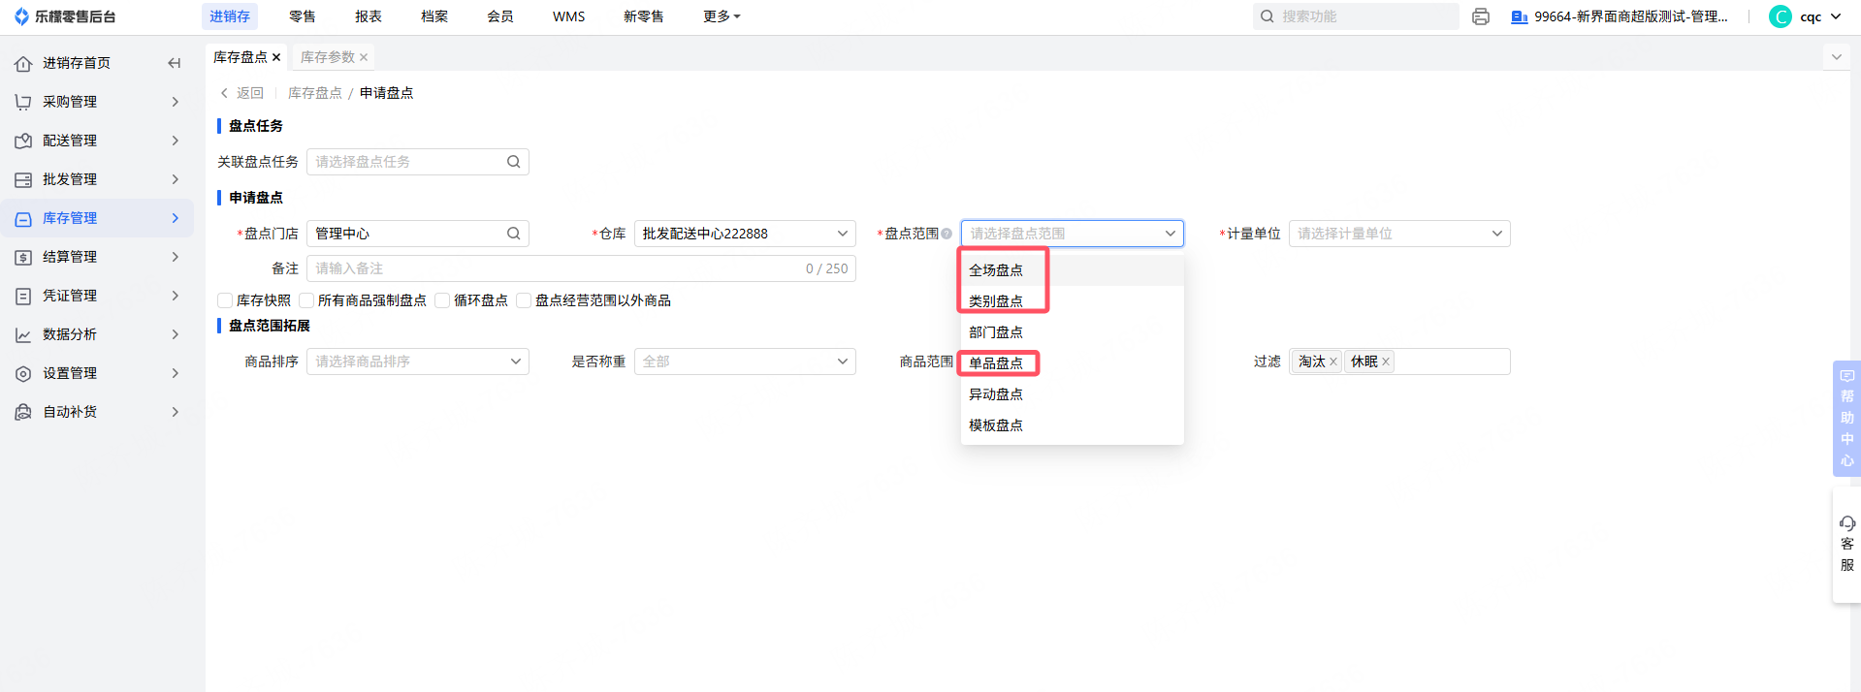Click the 批发管理 icon
This screenshot has height=692, width=1861.
point(23,179)
